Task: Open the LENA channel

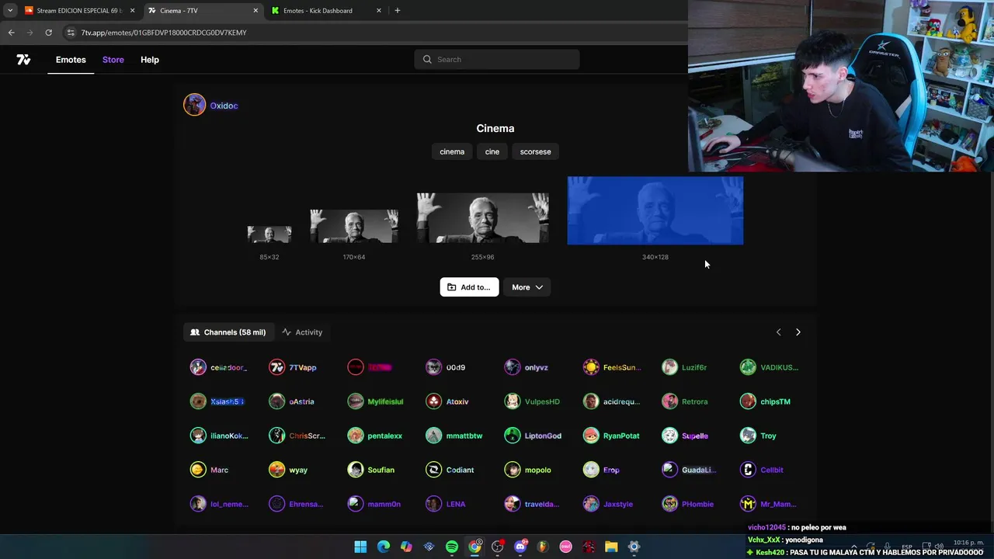Action: (446, 504)
